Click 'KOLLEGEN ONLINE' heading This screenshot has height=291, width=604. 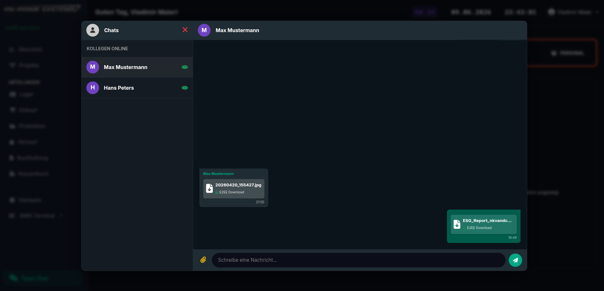coord(107,49)
